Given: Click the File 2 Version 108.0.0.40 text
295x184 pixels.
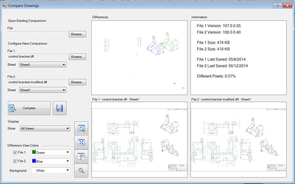Looking at the screenshot, I should point(219,32).
